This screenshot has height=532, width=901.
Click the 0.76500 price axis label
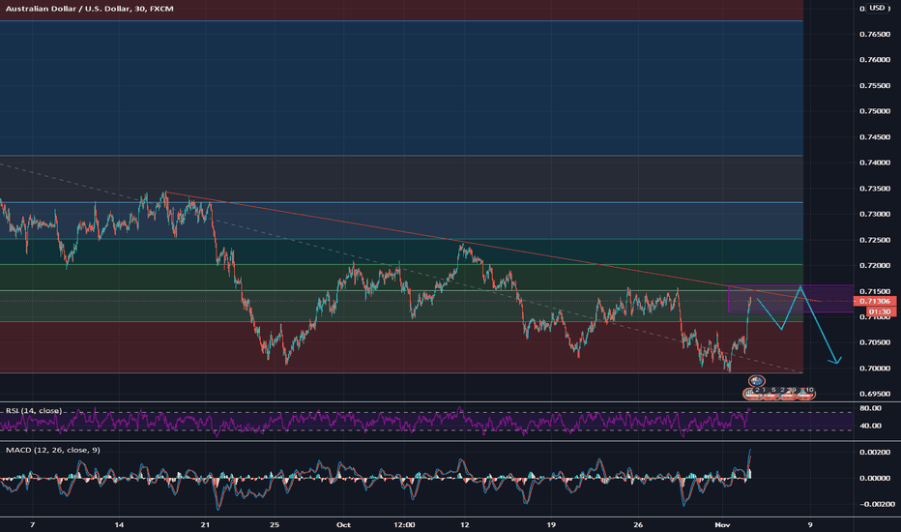tap(875, 35)
